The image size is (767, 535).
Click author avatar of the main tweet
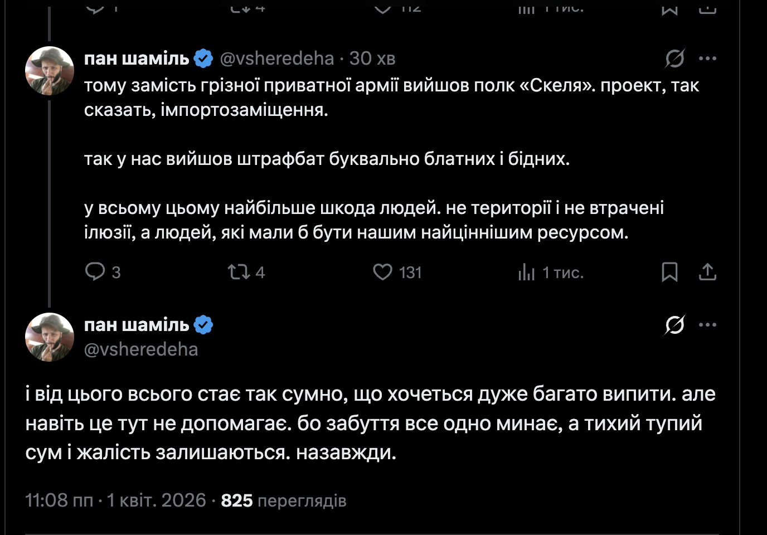coord(50,337)
